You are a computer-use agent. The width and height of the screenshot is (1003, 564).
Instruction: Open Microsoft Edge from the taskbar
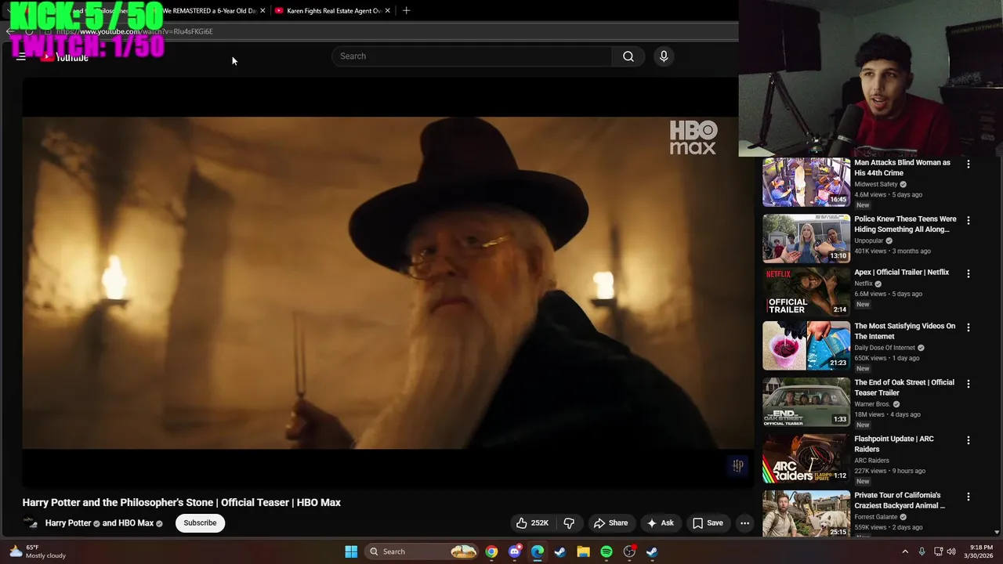pyautogui.click(x=537, y=551)
